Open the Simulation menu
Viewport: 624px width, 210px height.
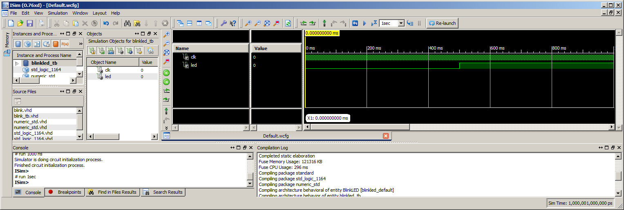click(x=58, y=13)
